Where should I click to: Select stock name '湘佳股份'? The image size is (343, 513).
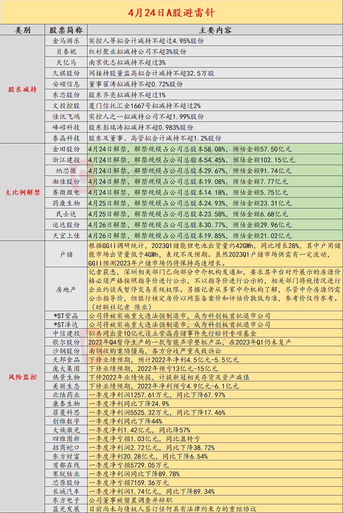click(66, 181)
